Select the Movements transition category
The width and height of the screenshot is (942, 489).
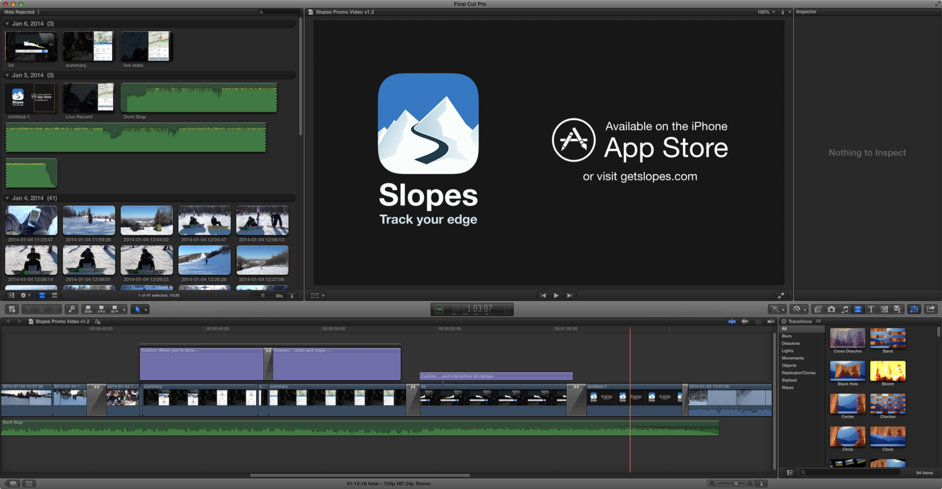792,358
